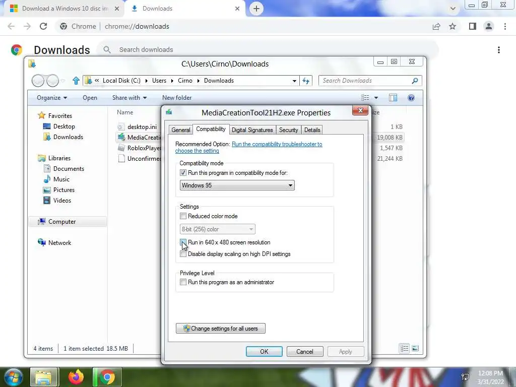The height and width of the screenshot is (387, 516).
Task: Refresh the Explorer address bar location
Action: (306, 81)
